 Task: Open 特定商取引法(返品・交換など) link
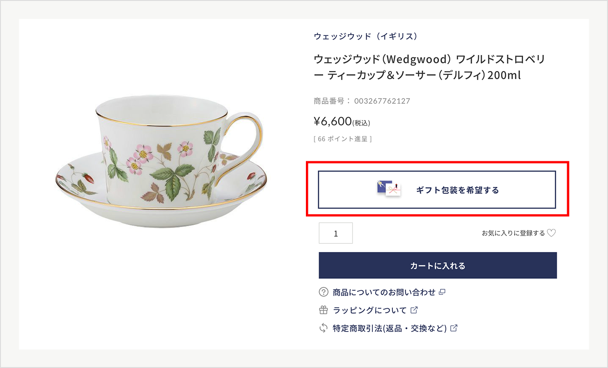point(389,328)
